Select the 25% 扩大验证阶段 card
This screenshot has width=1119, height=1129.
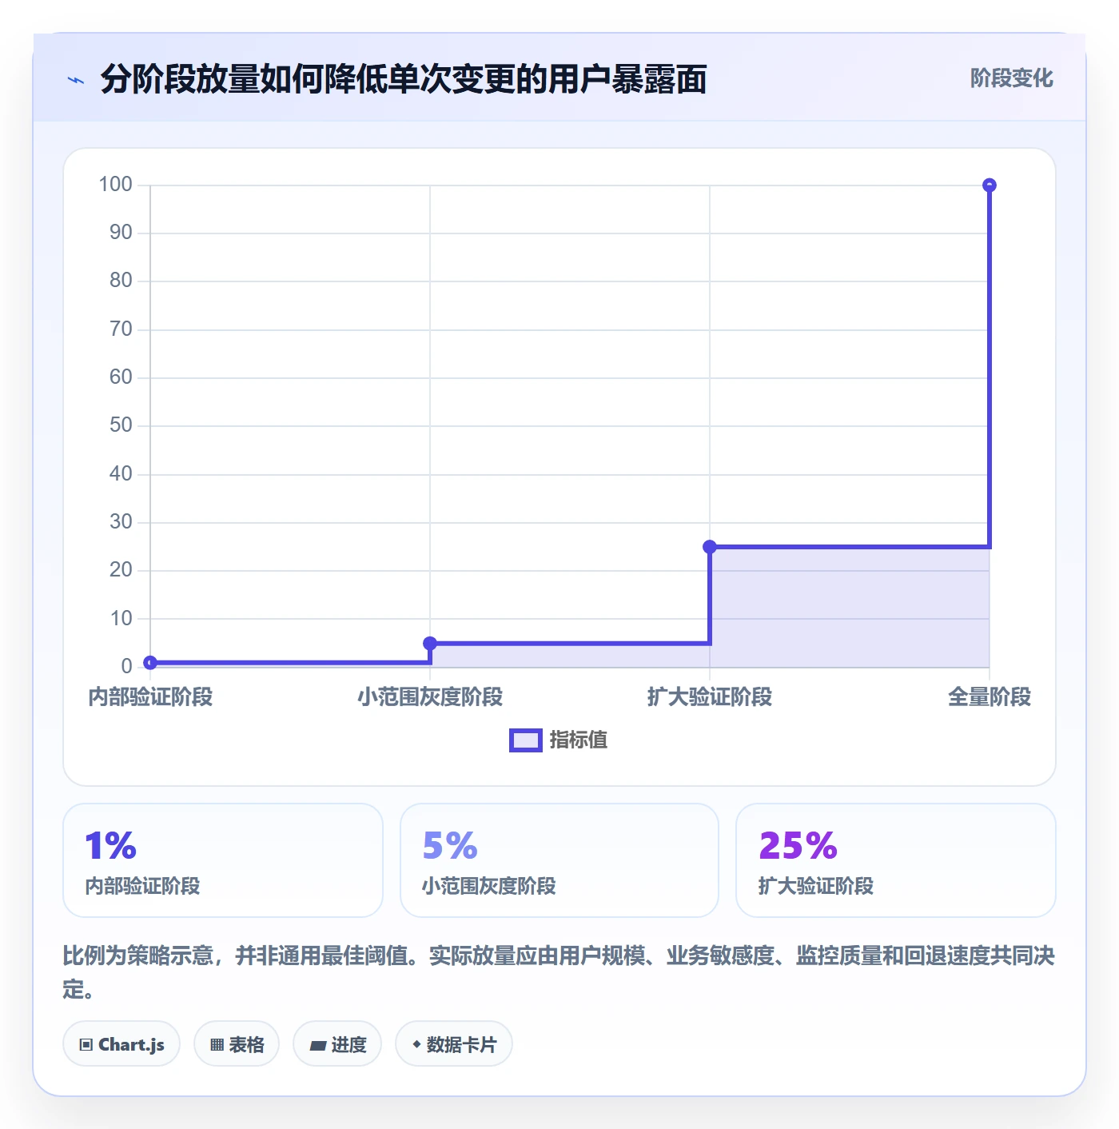tap(896, 860)
